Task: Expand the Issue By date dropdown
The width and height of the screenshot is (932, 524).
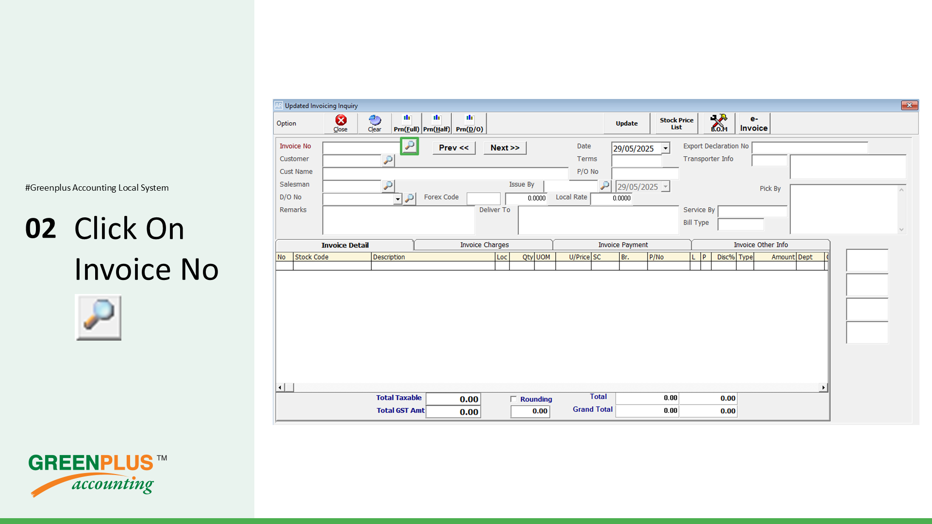Action: (666, 187)
